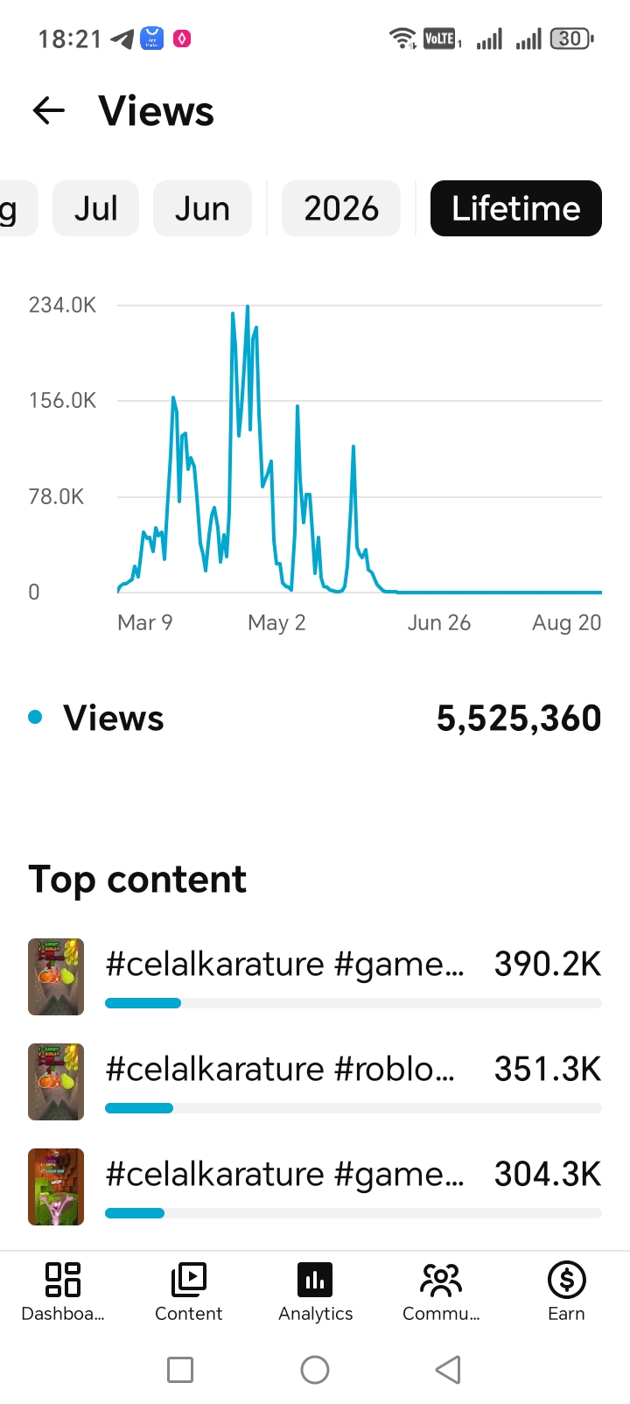Tap the back arrow beside Views

click(49, 110)
